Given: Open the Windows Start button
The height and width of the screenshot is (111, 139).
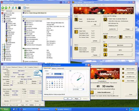Looking at the screenshot, I should [x=5, y=109].
